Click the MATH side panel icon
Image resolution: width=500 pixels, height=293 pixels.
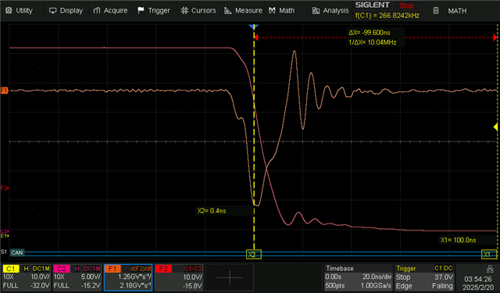[x=436, y=10]
